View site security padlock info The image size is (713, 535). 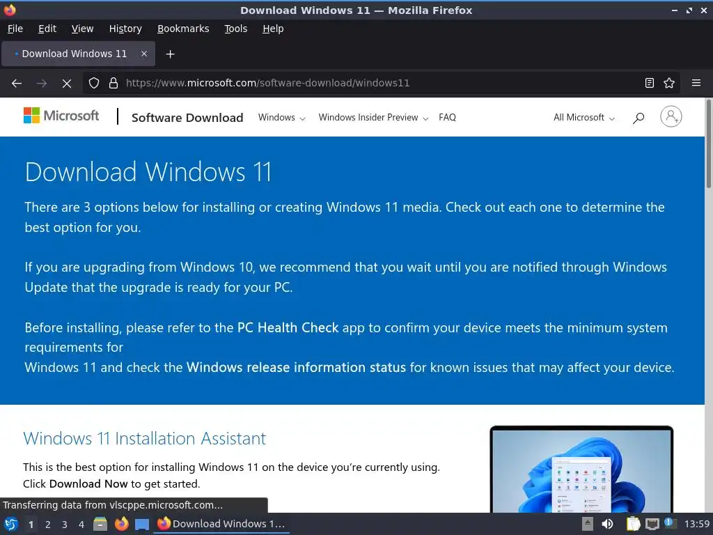tap(113, 83)
